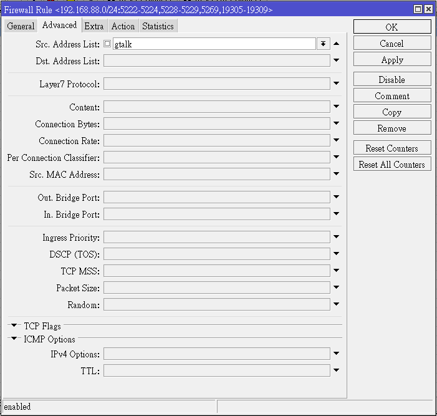Screen dimensions: 437x416
Task: Expand the In. Bridge Port field
Action: [x=337, y=213]
